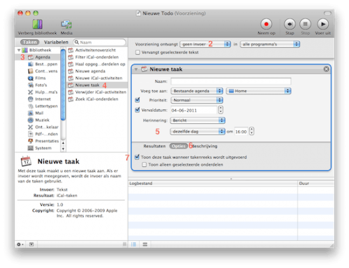Click the Logbestand column header
349x268 pixels.
coord(213,184)
